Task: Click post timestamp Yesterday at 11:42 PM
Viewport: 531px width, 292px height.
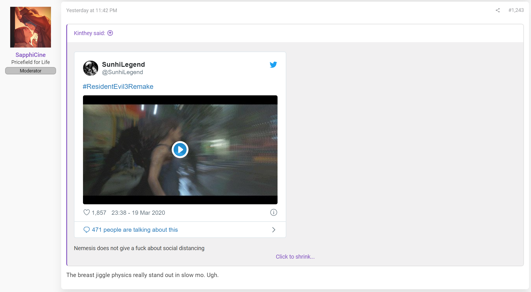Action: point(92,10)
